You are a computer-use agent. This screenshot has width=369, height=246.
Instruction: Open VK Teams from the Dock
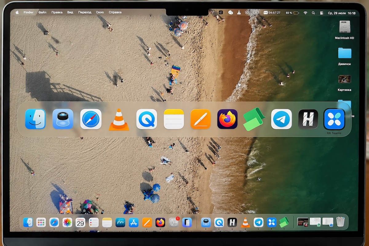point(272,222)
